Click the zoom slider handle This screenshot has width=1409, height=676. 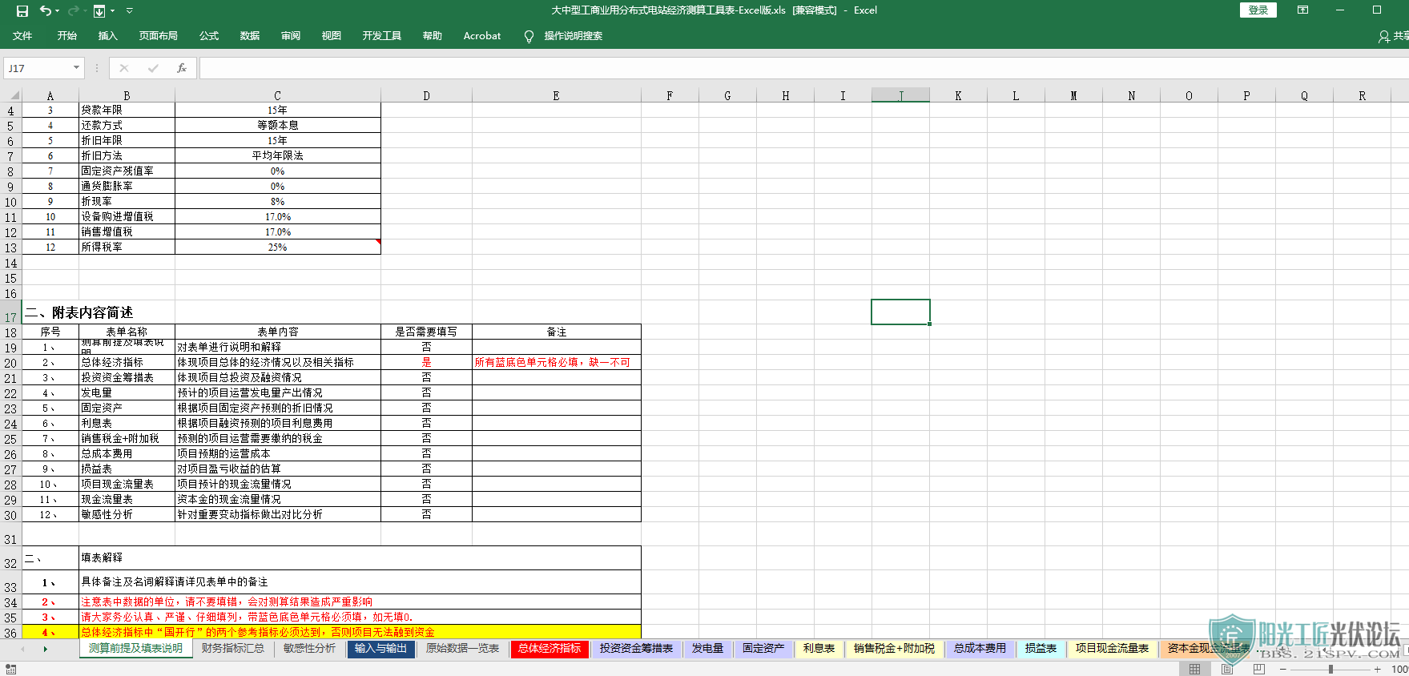click(1330, 669)
